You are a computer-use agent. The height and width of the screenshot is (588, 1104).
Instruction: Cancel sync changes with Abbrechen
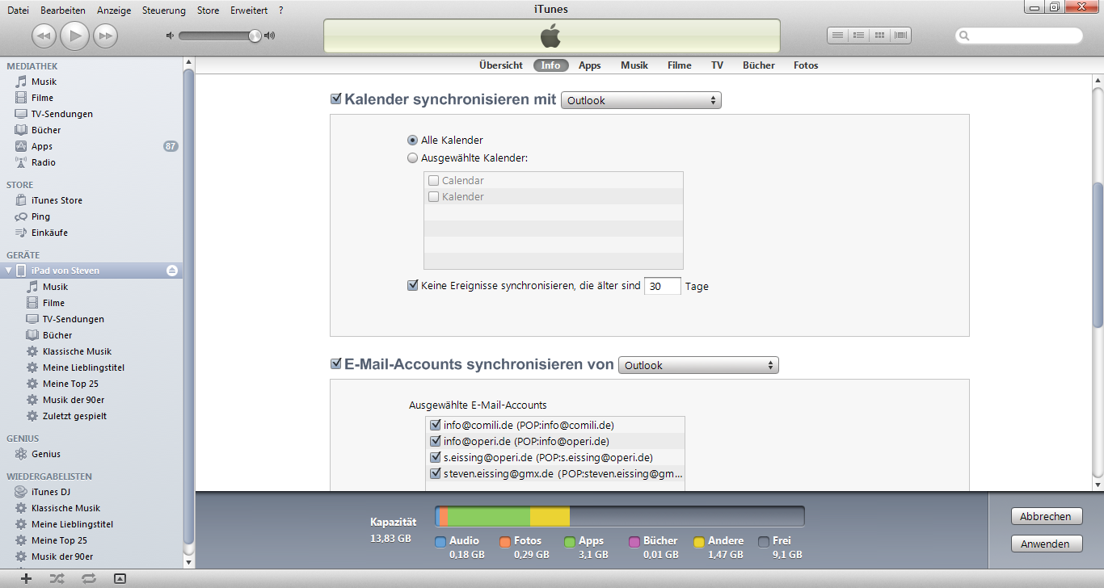point(1046,515)
